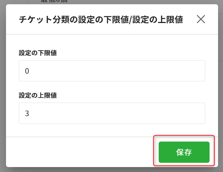Click dimmed backdrop left of the dialog

tap(3, 85)
